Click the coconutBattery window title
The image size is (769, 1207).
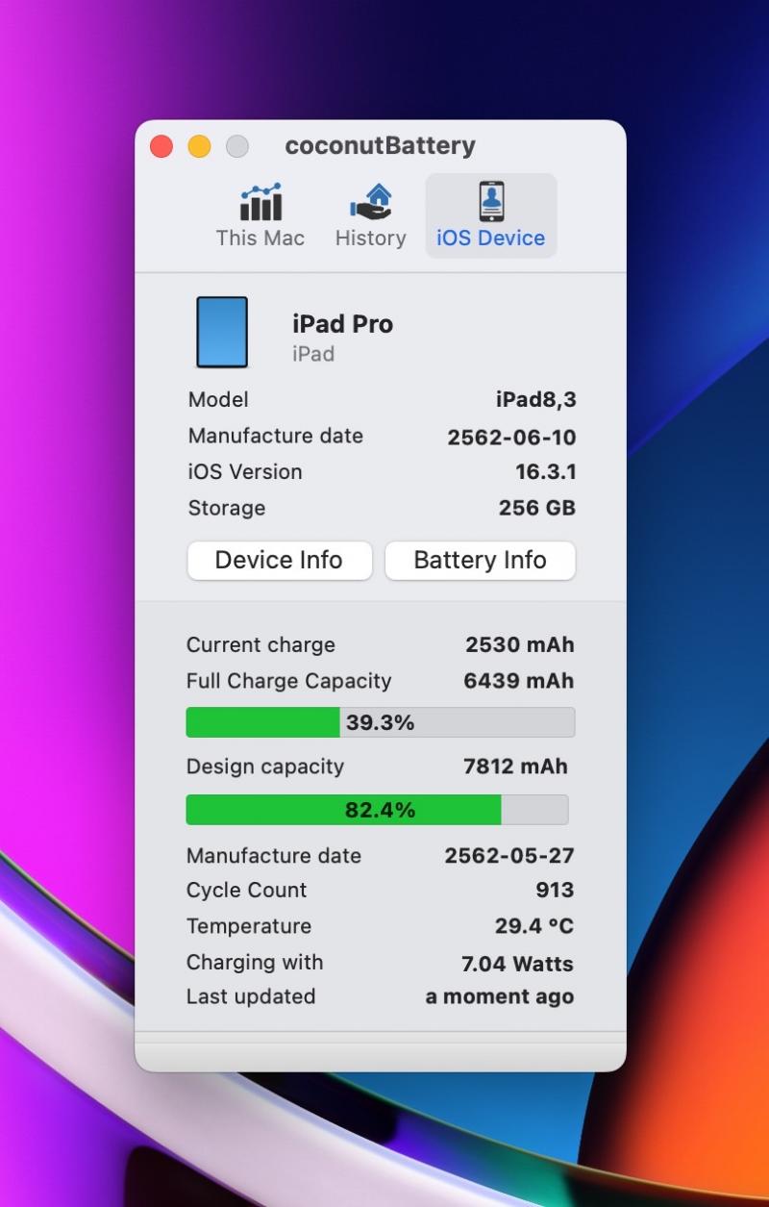click(381, 146)
